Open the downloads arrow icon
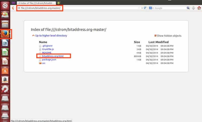202x122 pixels. [193, 8]
